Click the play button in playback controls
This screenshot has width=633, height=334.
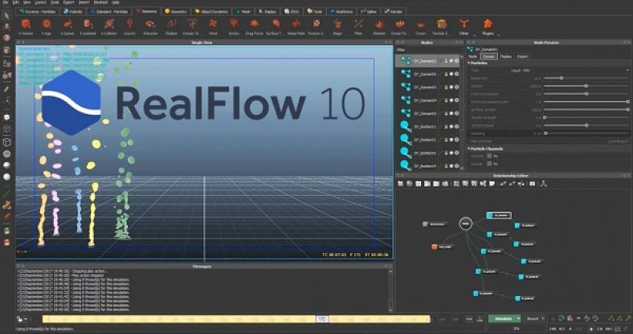pyautogui.click(x=591, y=329)
